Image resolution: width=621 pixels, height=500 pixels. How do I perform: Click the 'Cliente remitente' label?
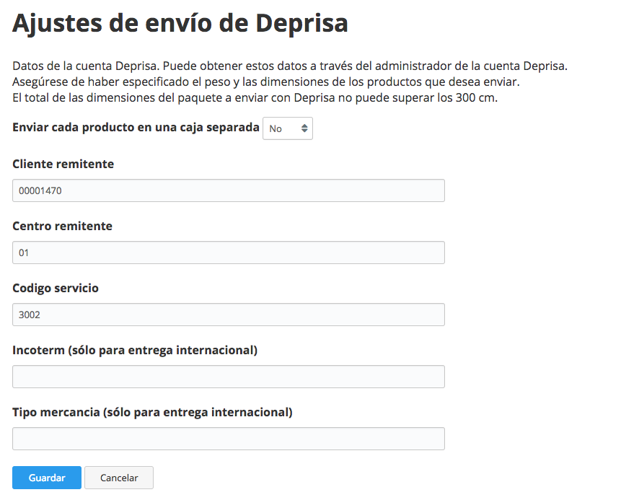(63, 164)
